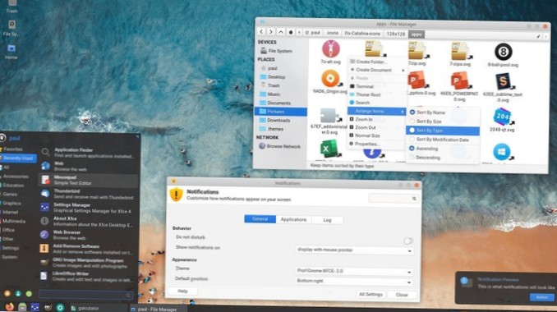Viewport: 557px width, 312px height.
Task: Open Settings Manager from menu
Action: tap(88, 208)
